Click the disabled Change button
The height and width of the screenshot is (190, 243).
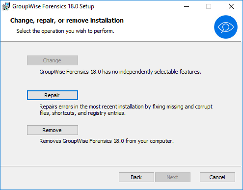tap(53, 60)
